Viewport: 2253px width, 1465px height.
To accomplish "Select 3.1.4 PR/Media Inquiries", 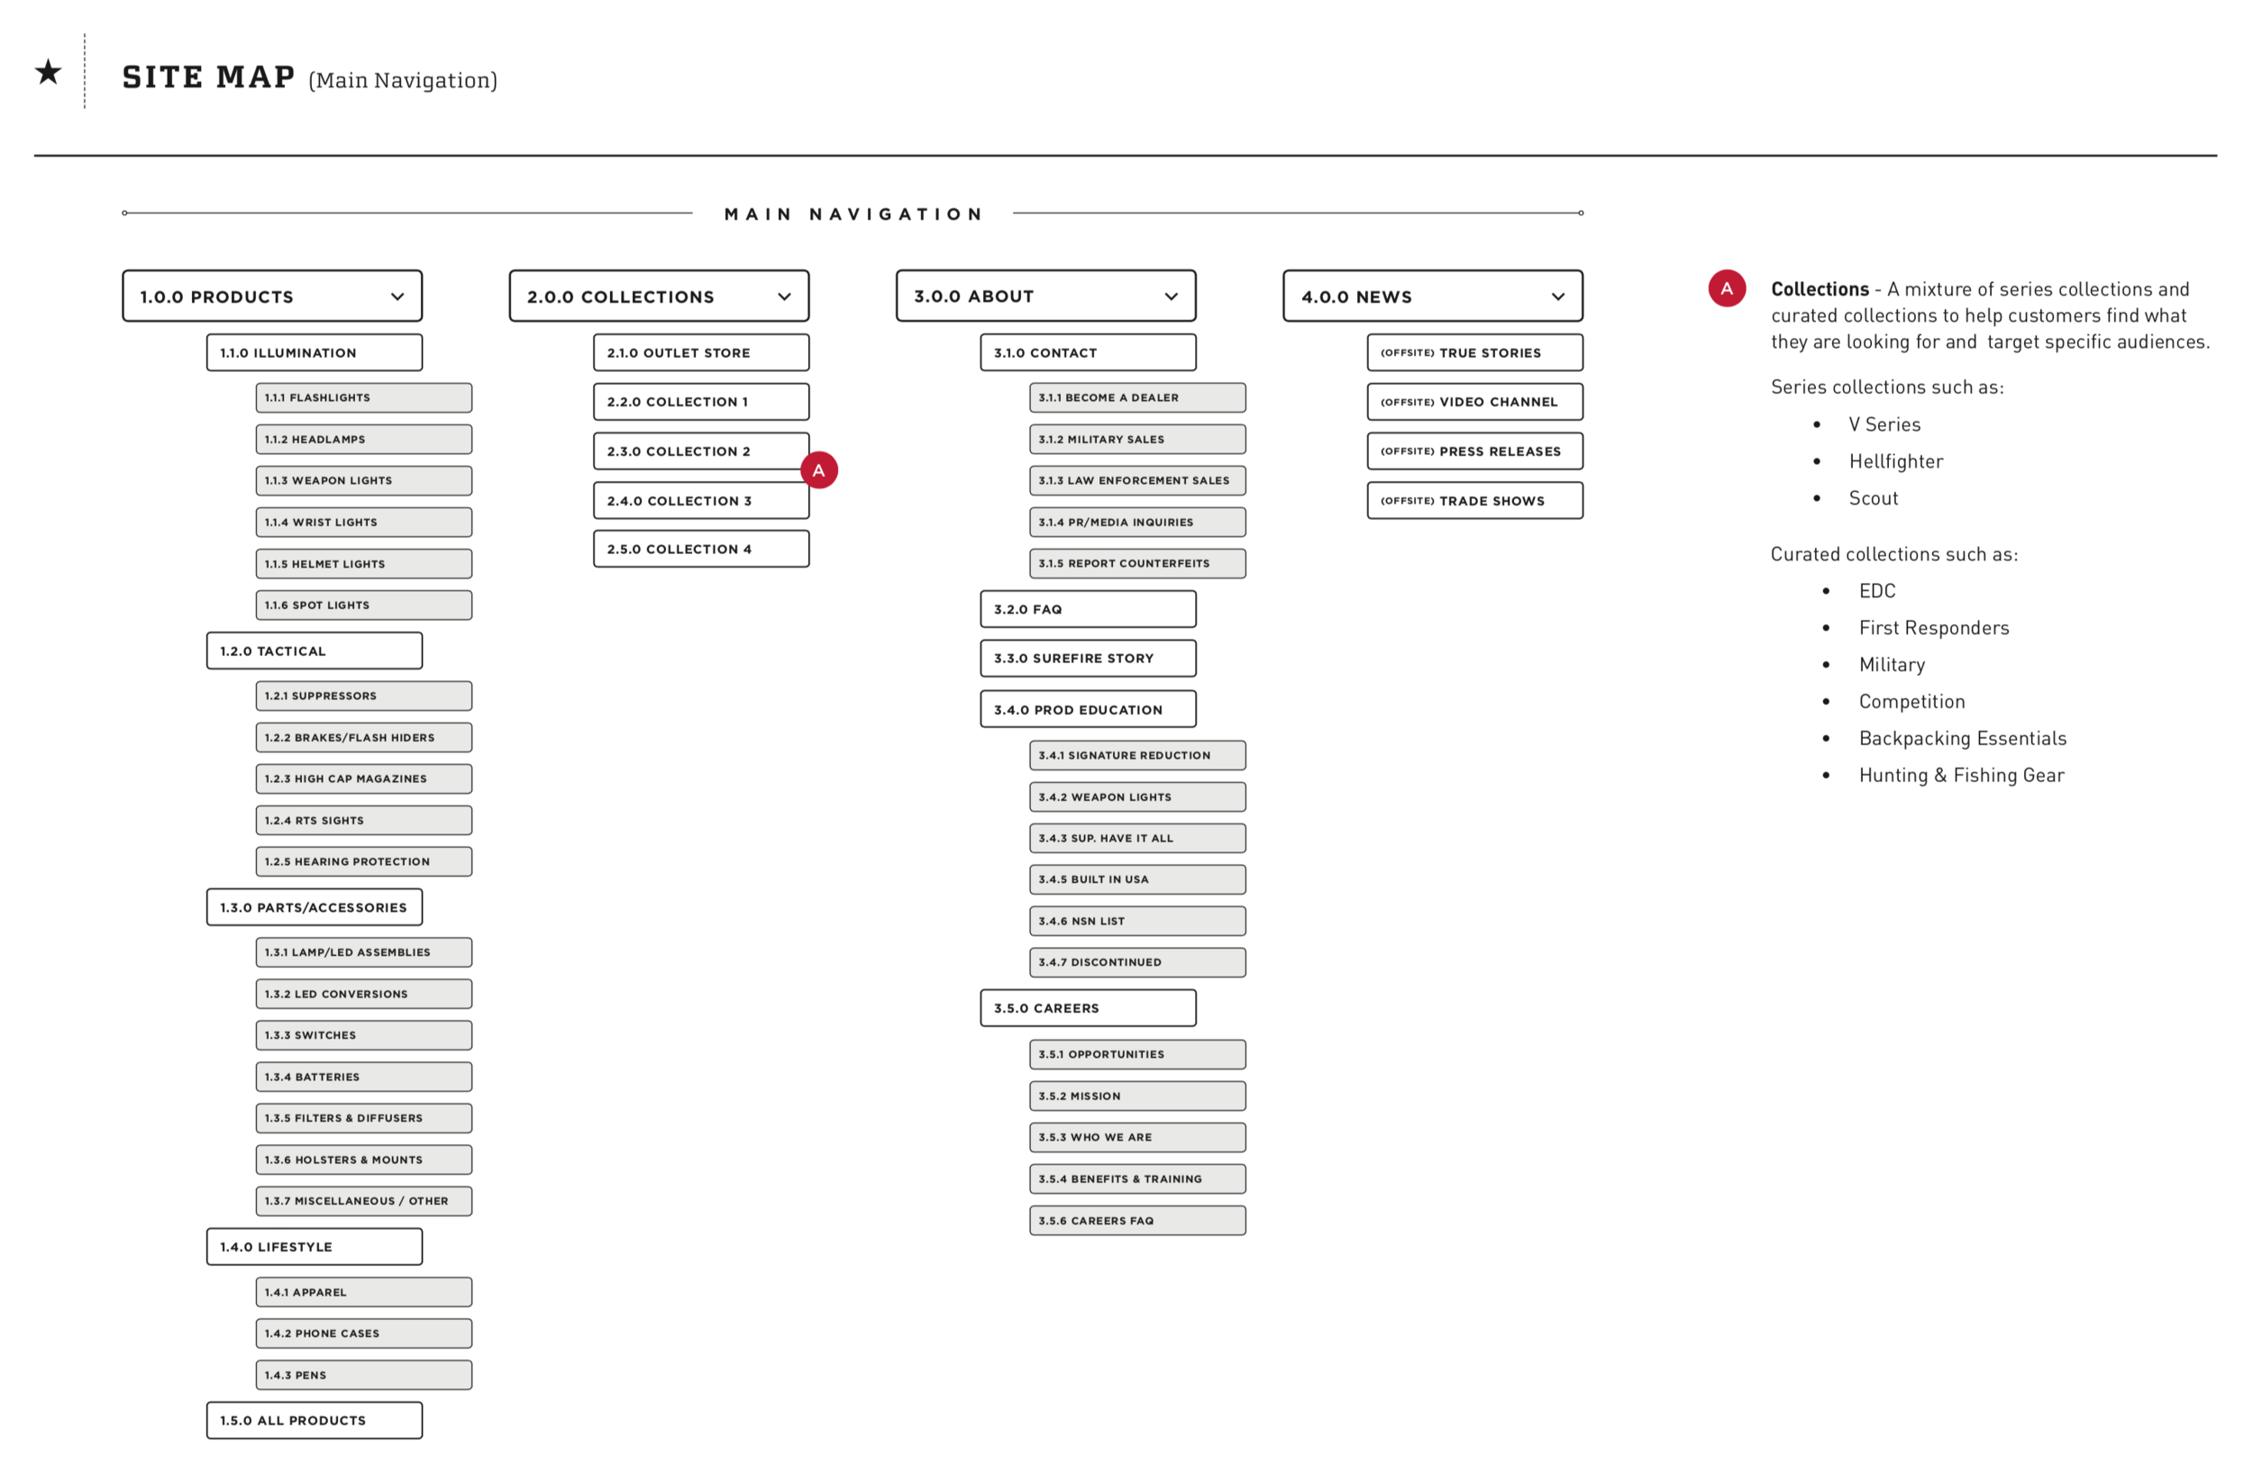I will (x=1138, y=523).
